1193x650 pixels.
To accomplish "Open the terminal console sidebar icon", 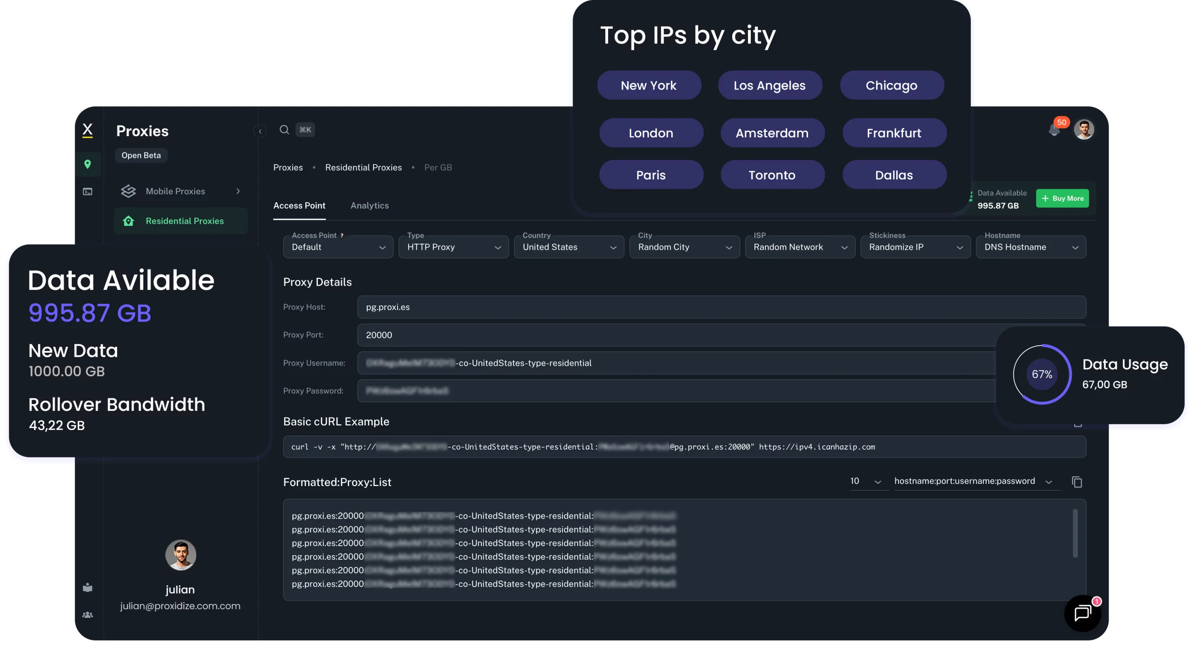I will coord(88,192).
